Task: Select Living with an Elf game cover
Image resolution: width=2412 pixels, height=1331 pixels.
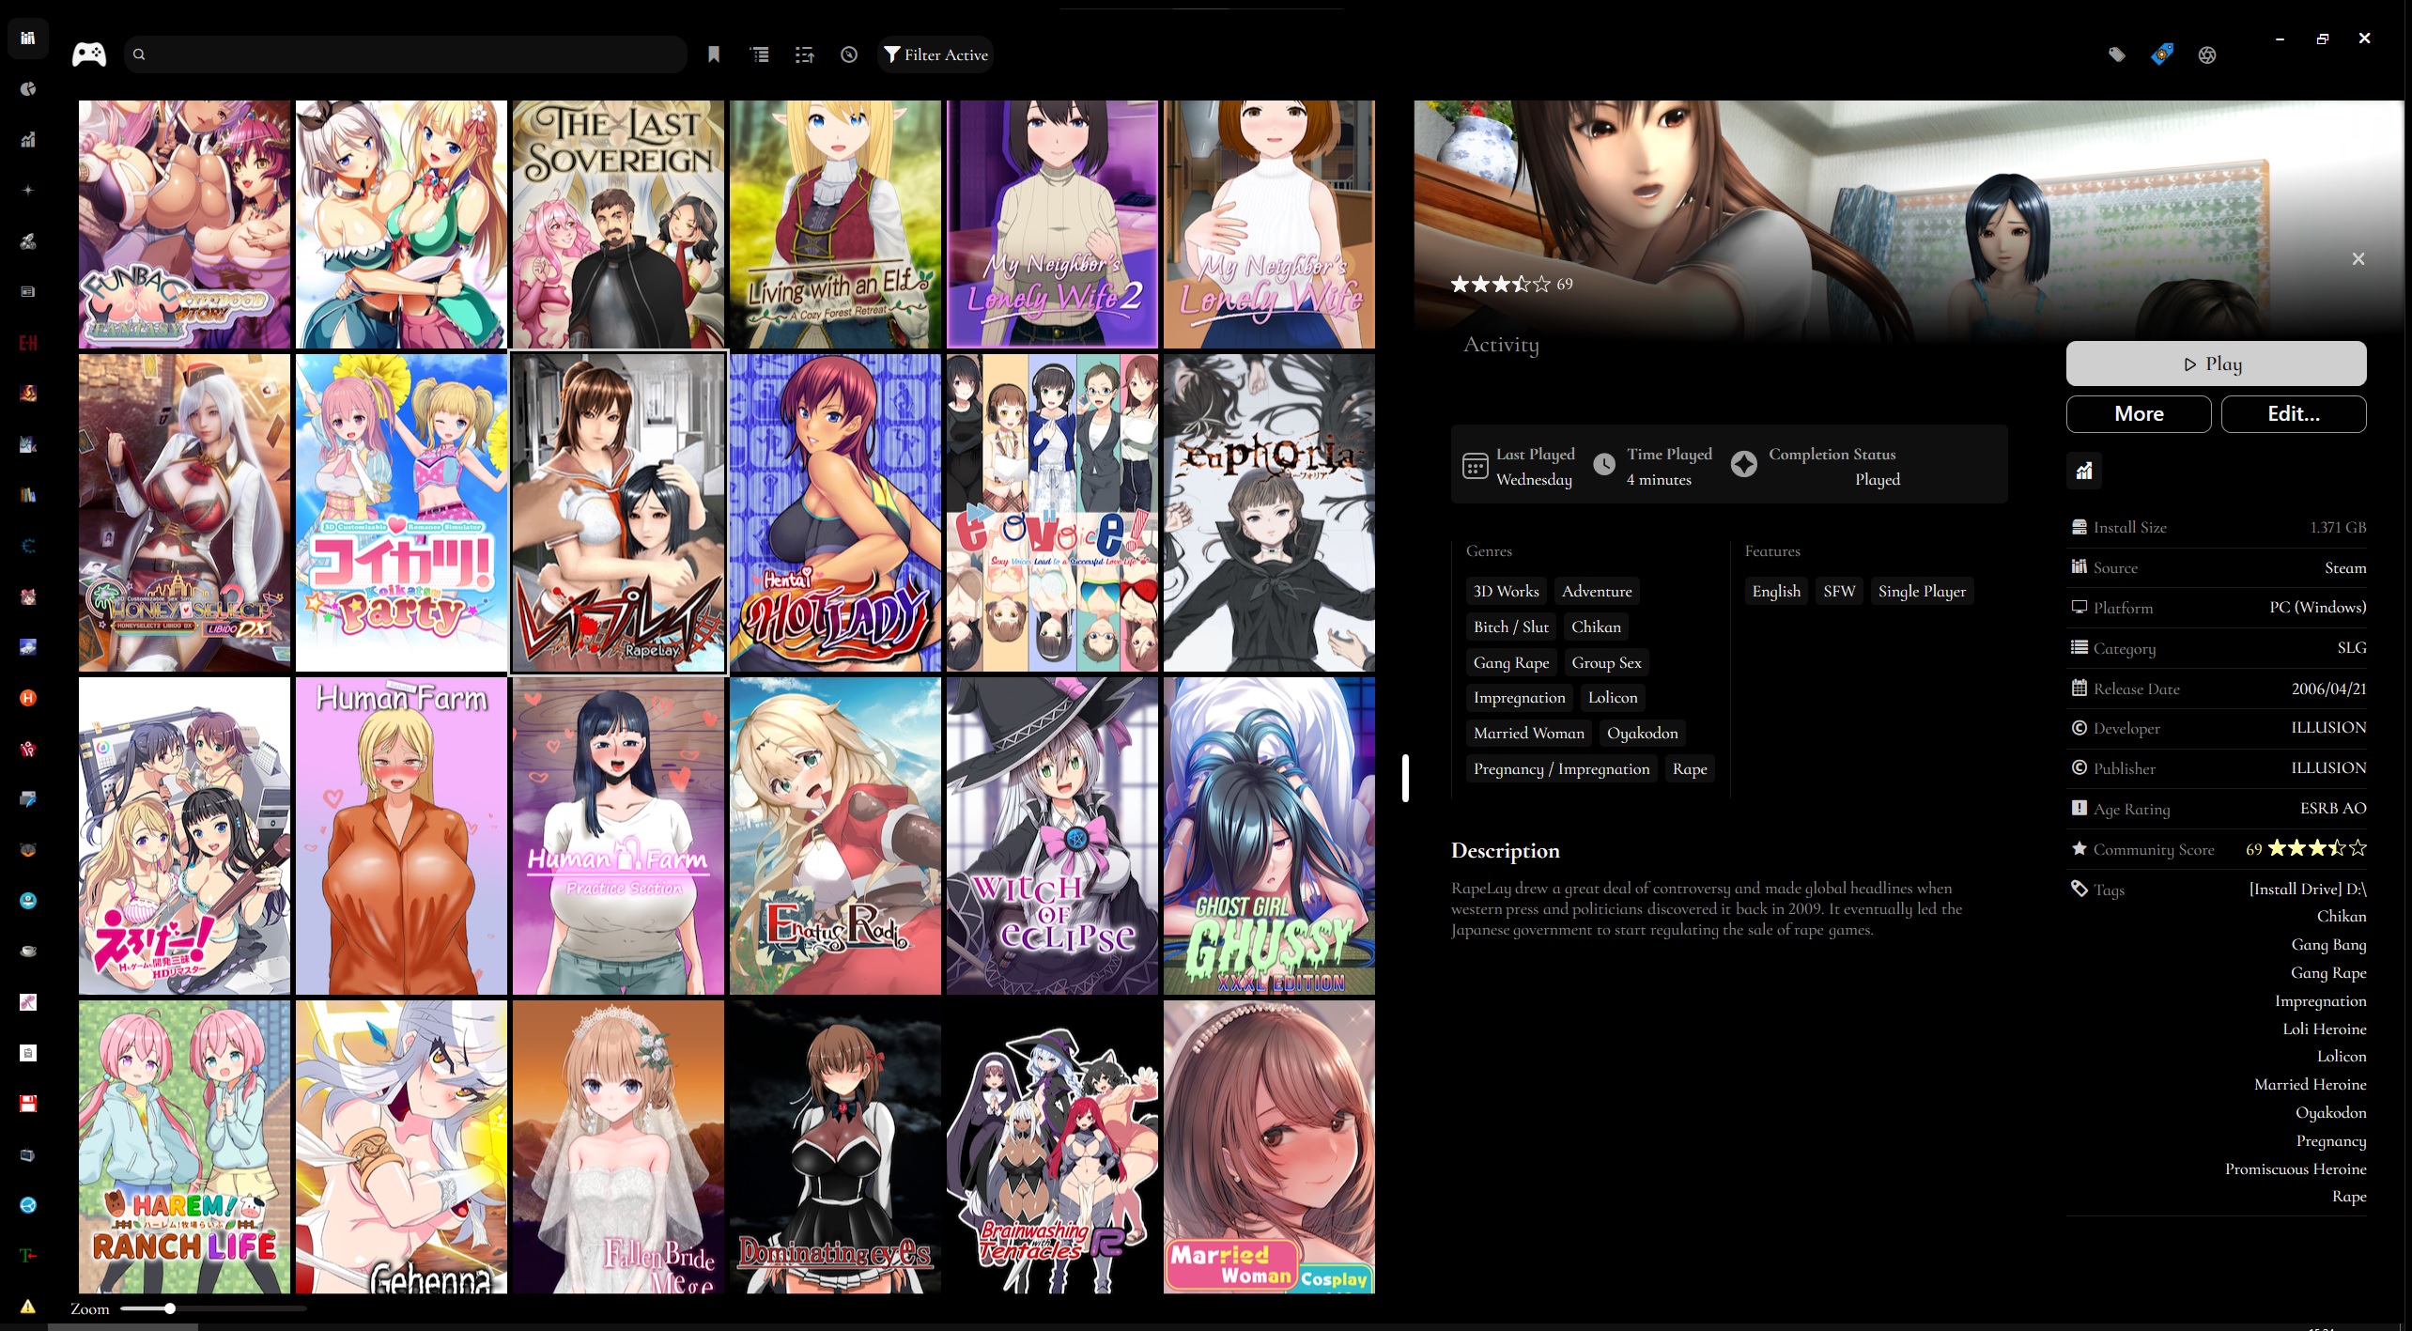Action: pyautogui.click(x=835, y=224)
